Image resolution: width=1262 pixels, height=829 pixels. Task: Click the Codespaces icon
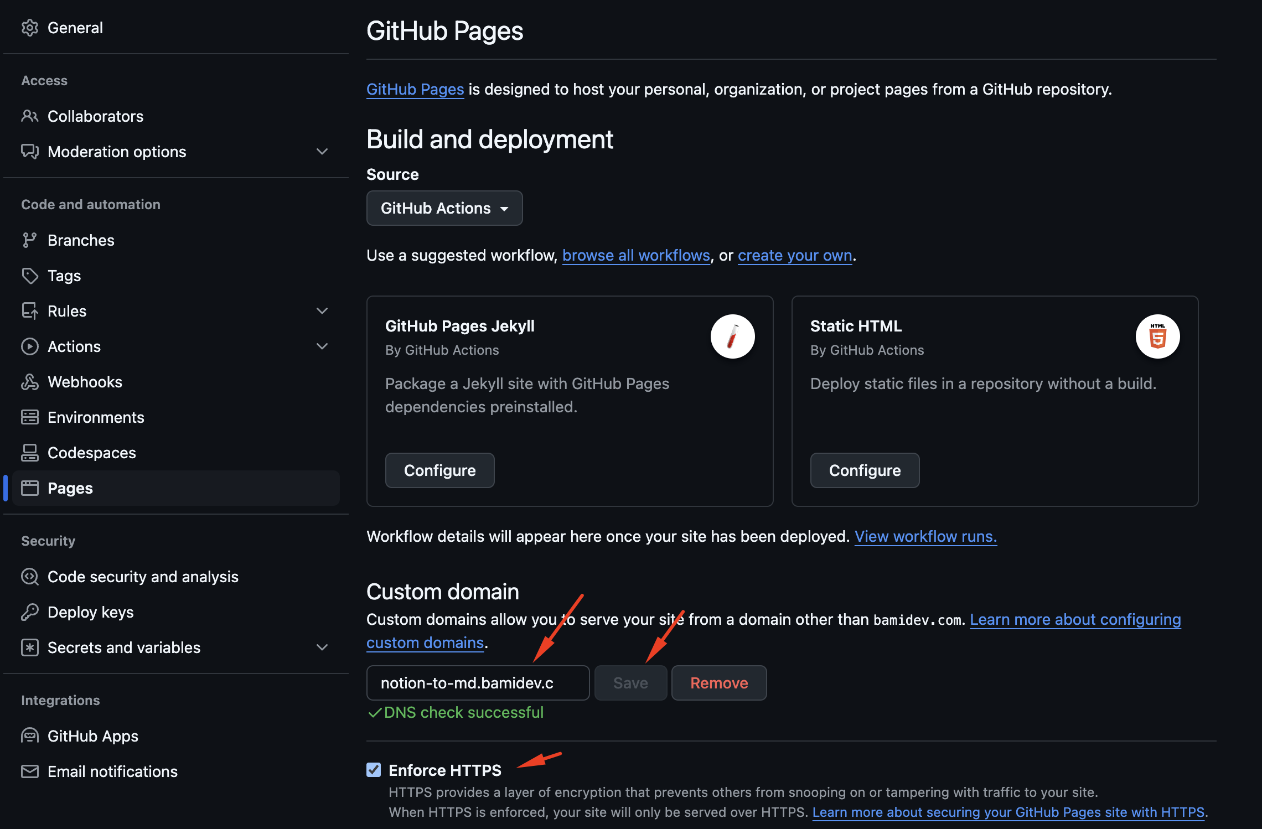30,453
